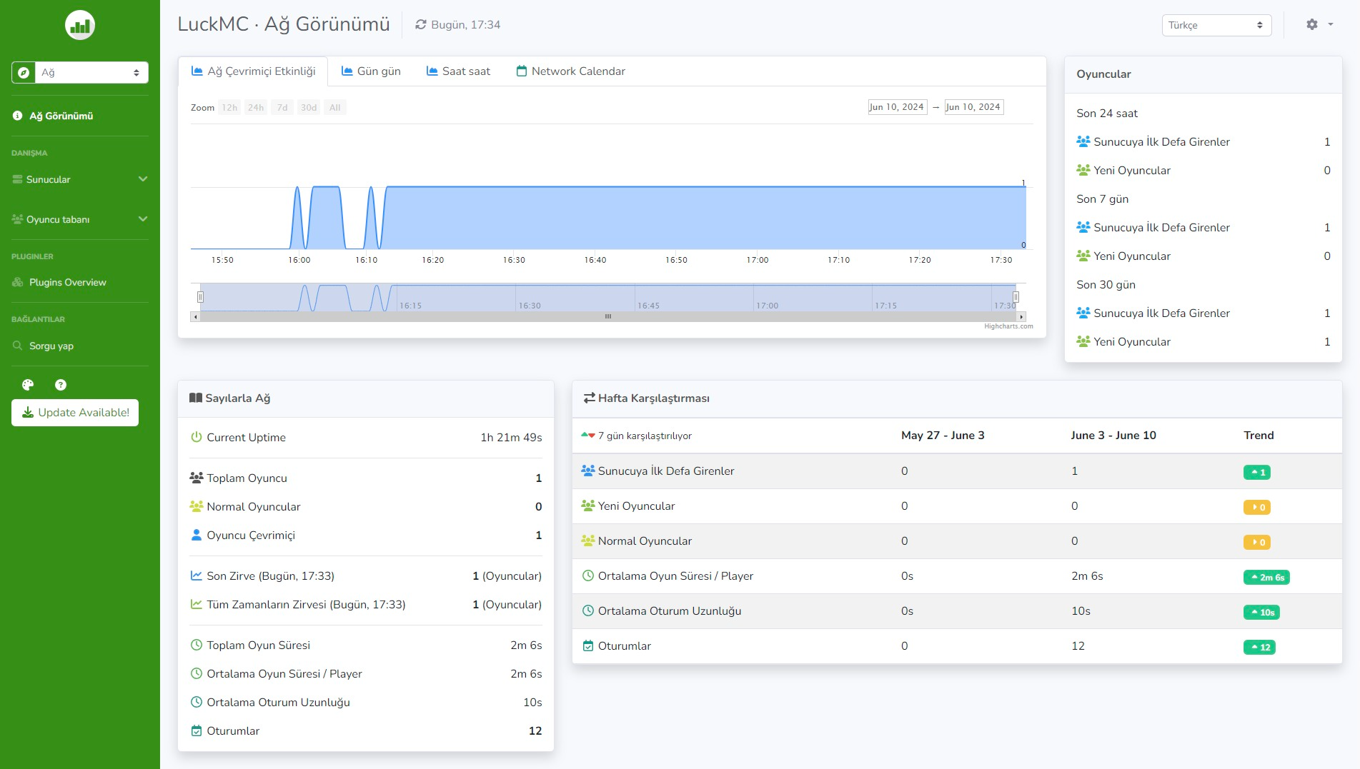Click the chart navigator right range handle
The image size is (1360, 769).
[1016, 297]
